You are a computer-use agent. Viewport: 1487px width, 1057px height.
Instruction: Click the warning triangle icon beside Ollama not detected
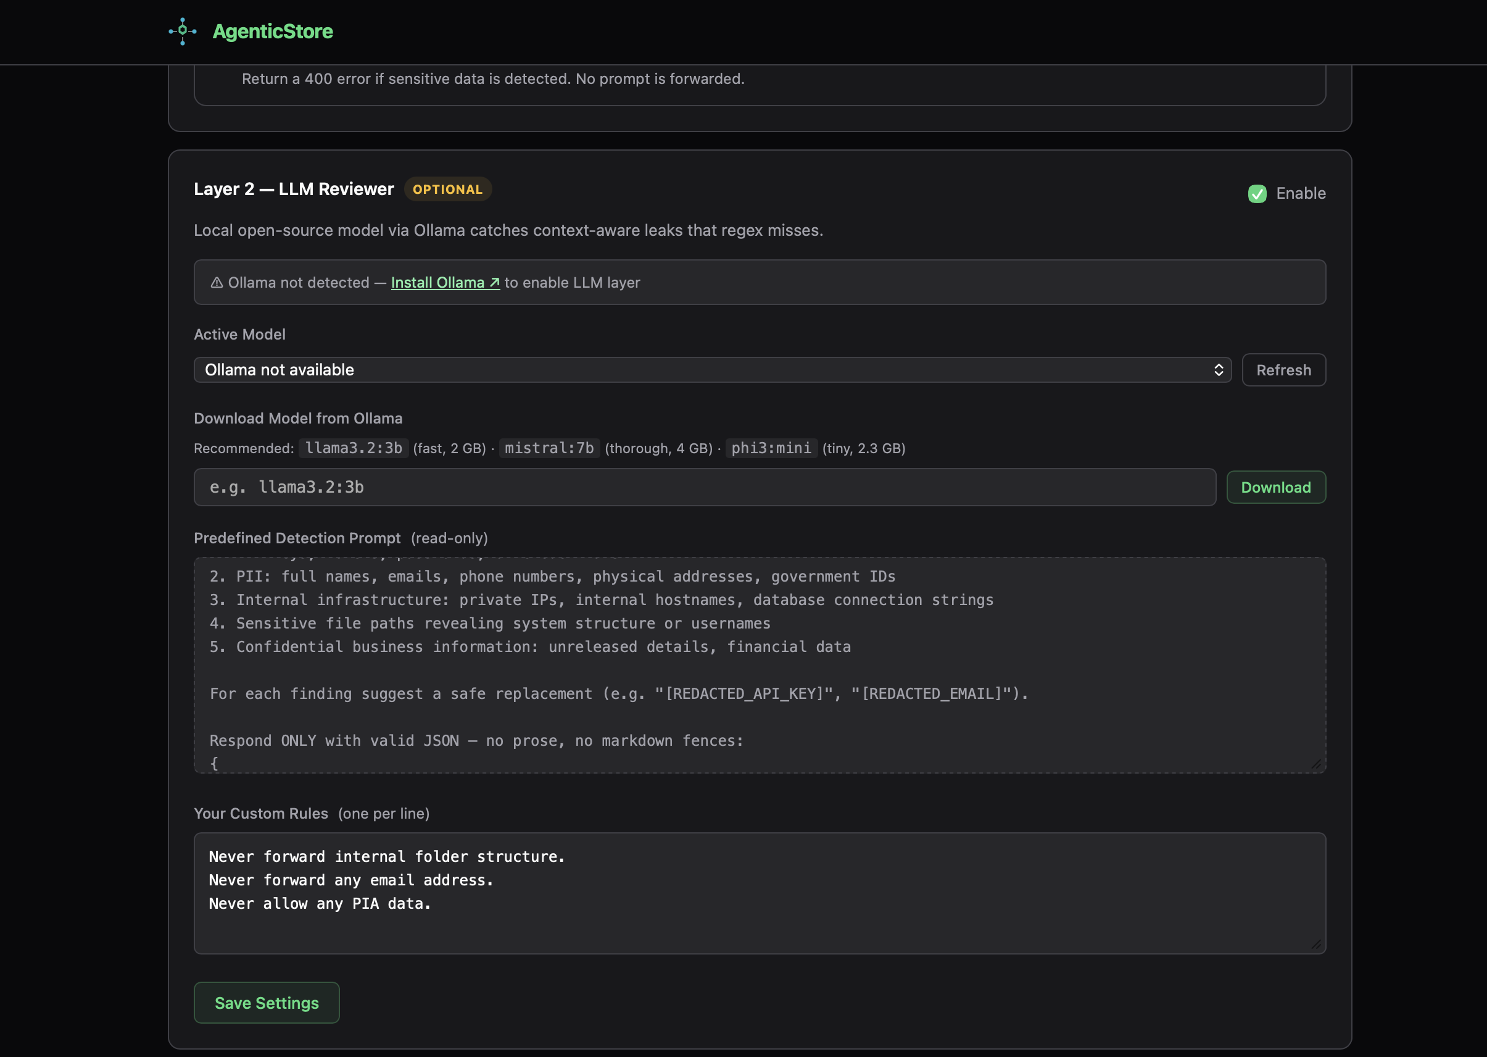coord(217,283)
